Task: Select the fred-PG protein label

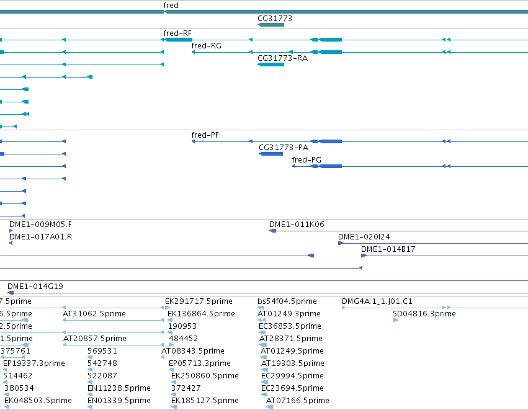Action: pos(307,160)
